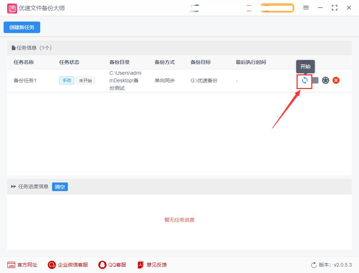
Task: Open 官方网址 via the footer website icon
Action: 12,265
